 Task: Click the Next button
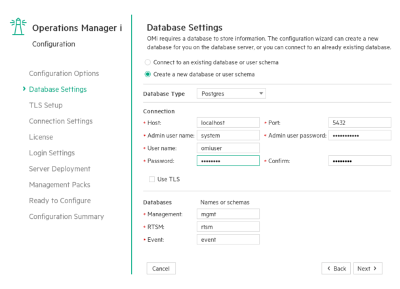(x=368, y=269)
